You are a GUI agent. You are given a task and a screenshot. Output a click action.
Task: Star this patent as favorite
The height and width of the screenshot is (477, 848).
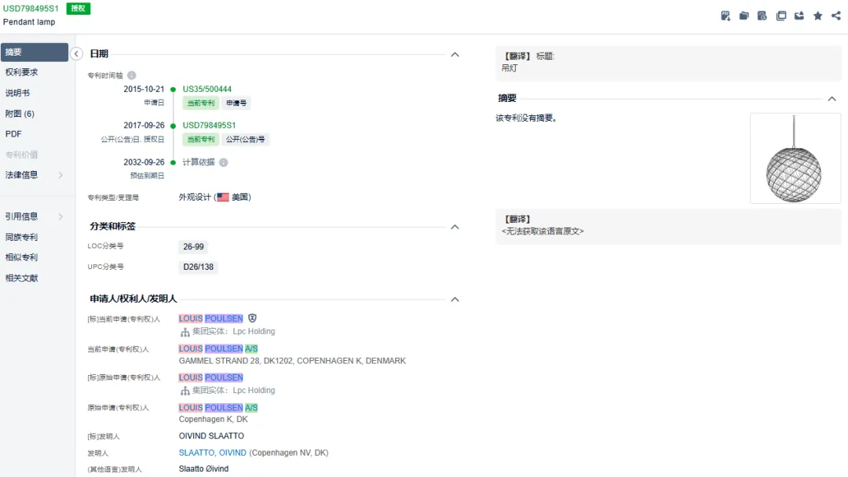[x=817, y=16]
